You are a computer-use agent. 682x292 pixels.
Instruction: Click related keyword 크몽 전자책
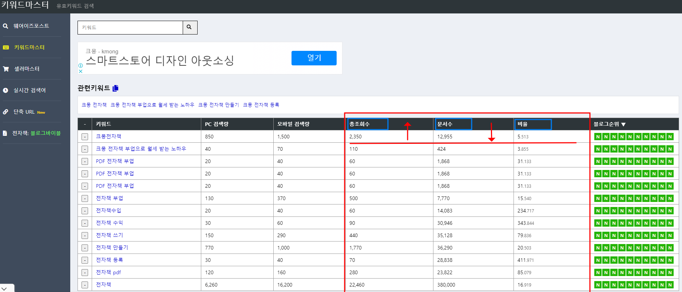point(94,105)
